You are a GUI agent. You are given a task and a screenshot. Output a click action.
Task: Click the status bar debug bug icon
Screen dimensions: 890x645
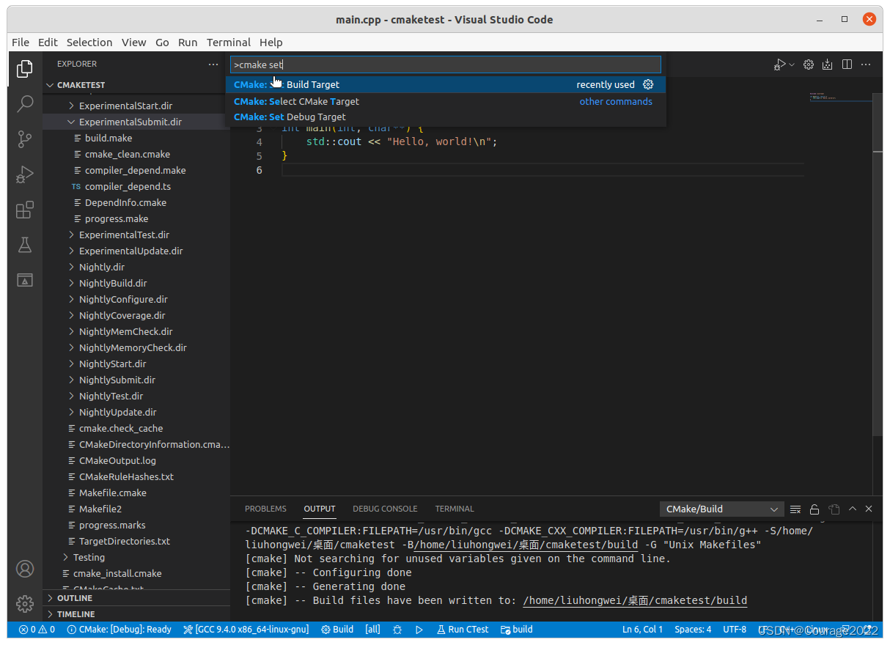[x=397, y=630]
